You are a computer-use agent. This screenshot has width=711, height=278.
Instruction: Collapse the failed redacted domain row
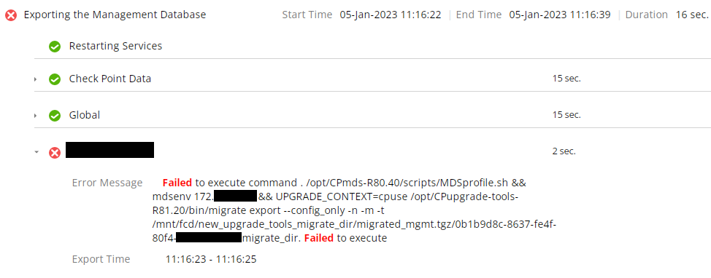click(x=36, y=152)
